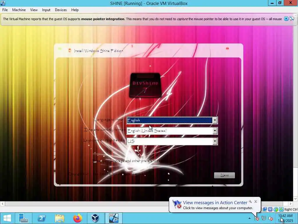
Task: Launch Firefox from taskbar
Action: point(77,218)
